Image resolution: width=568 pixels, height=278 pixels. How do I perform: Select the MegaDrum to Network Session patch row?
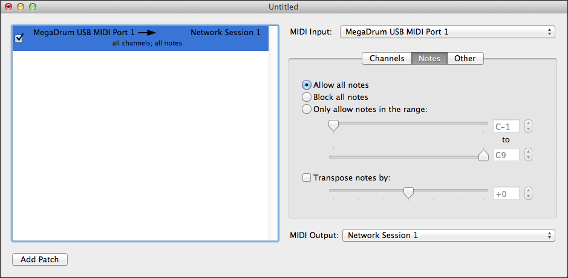point(145,38)
